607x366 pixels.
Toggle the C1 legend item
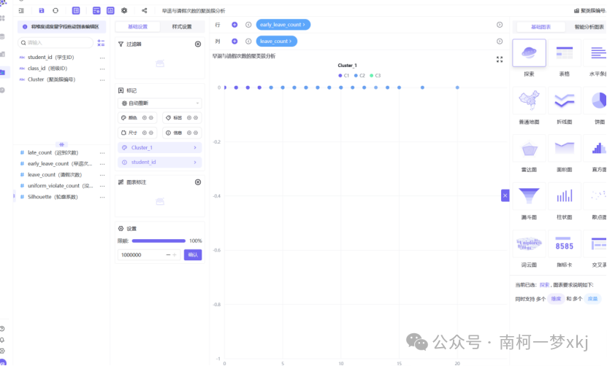point(344,76)
